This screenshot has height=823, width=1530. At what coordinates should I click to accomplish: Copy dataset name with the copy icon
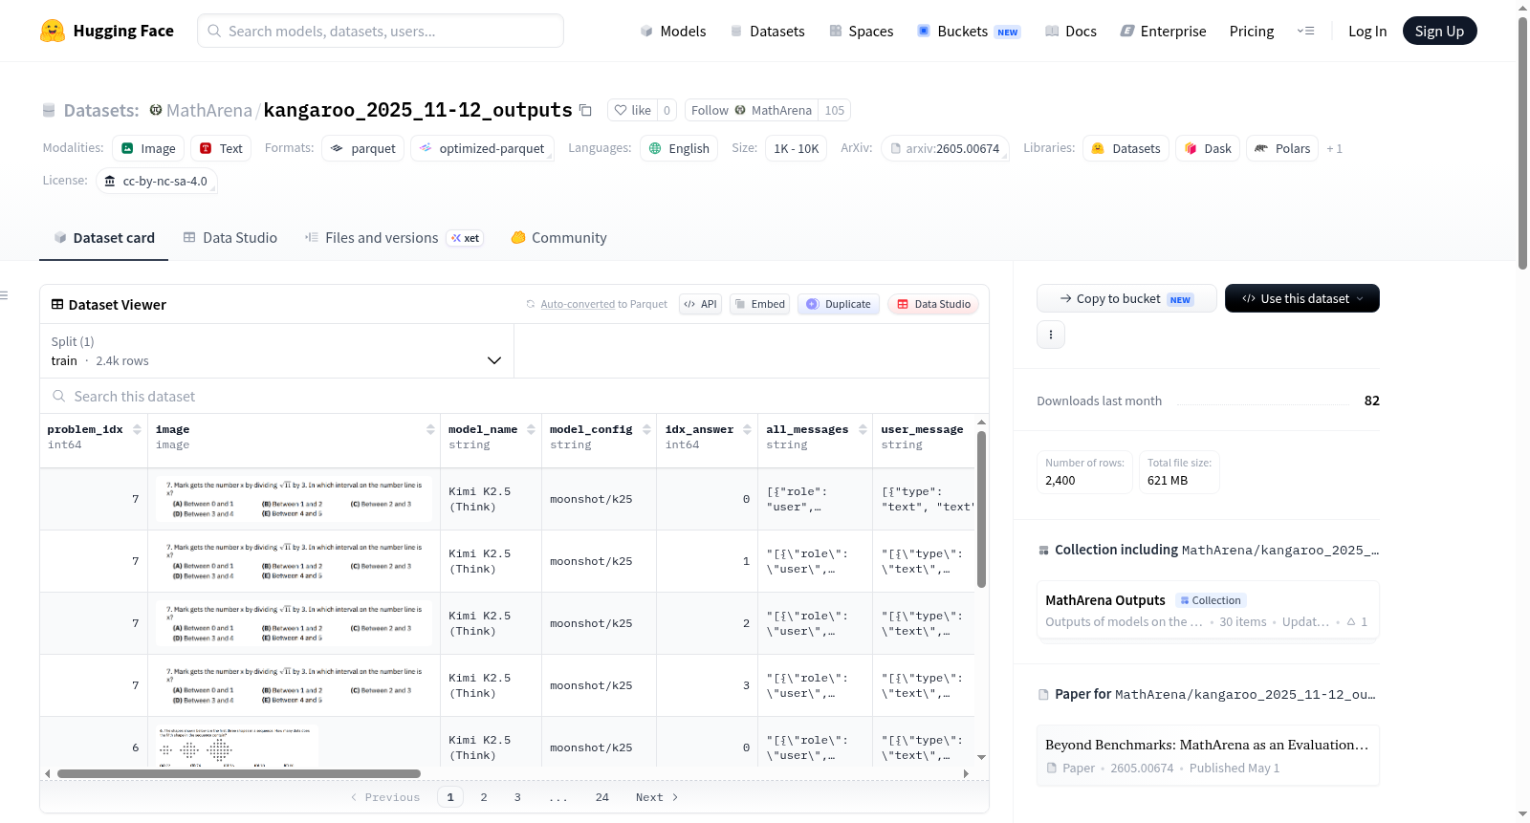click(585, 110)
